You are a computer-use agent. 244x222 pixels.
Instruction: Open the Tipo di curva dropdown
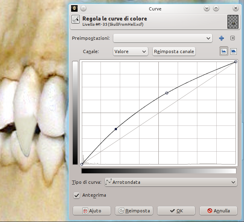tap(171, 182)
